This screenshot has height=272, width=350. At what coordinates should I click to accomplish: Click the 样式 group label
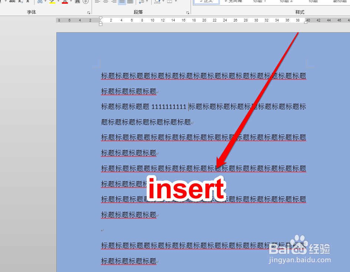[x=300, y=12]
